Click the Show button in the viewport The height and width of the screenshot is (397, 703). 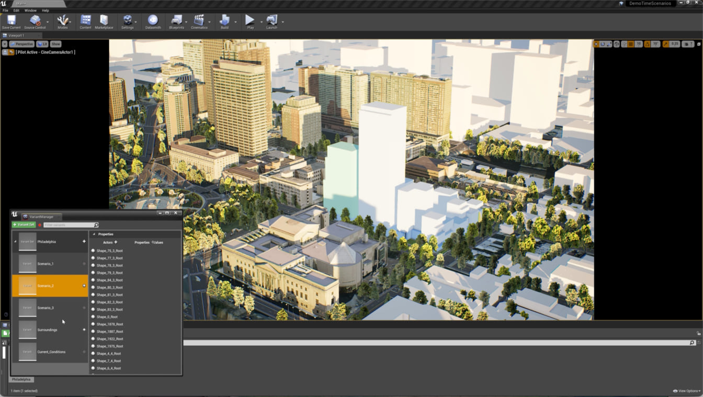pos(55,44)
